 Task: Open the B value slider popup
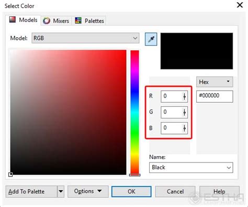185,128
